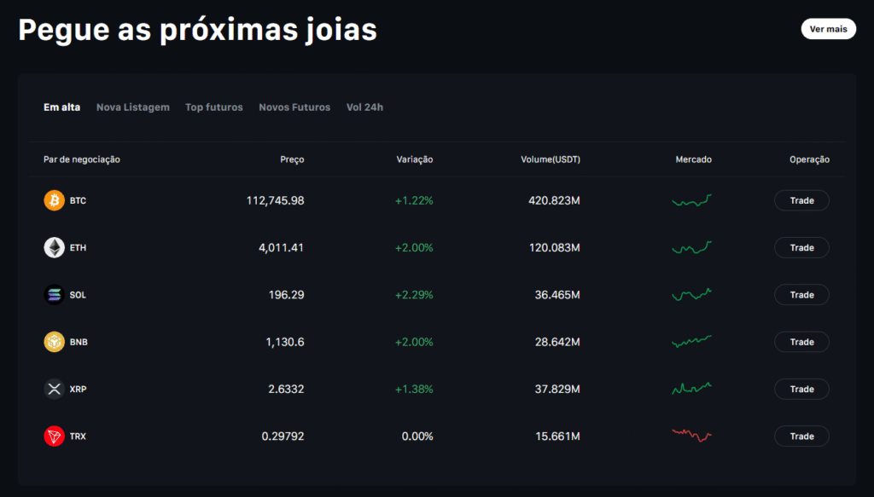Click the Preço column header
Screen dimensions: 874x497
(x=293, y=159)
